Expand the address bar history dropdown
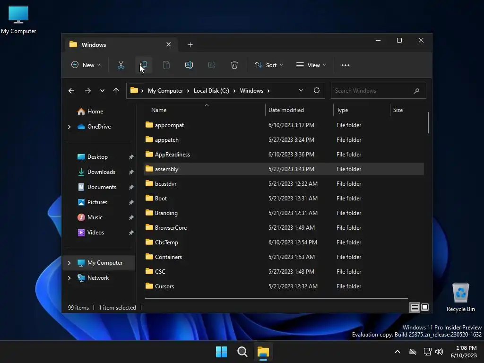Viewport: 484px width, 363px height. click(x=301, y=90)
